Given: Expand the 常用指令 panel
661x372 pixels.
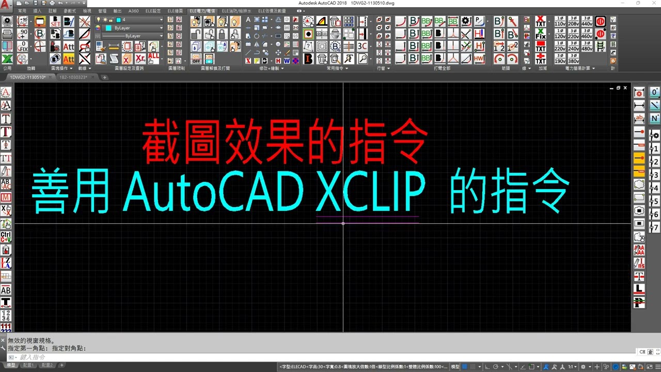Looking at the screenshot, I should (x=338, y=68).
